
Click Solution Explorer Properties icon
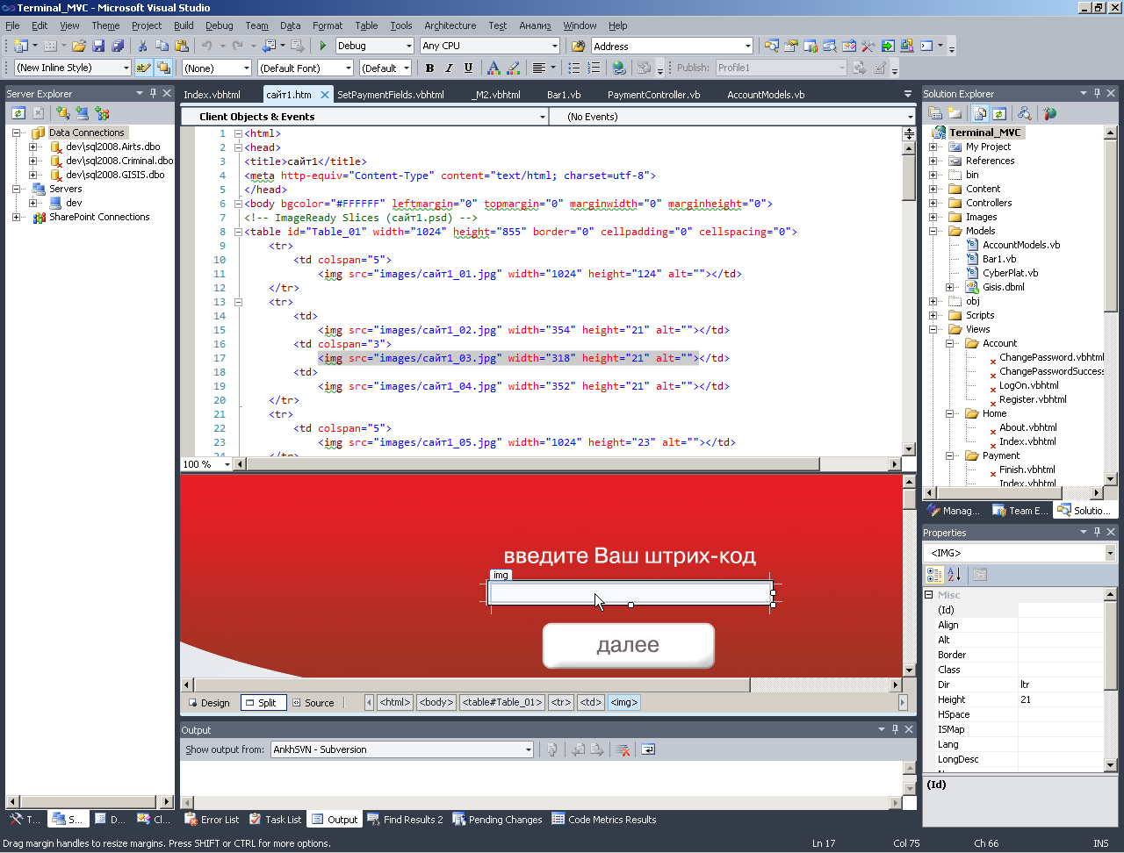pyautogui.click(x=935, y=113)
